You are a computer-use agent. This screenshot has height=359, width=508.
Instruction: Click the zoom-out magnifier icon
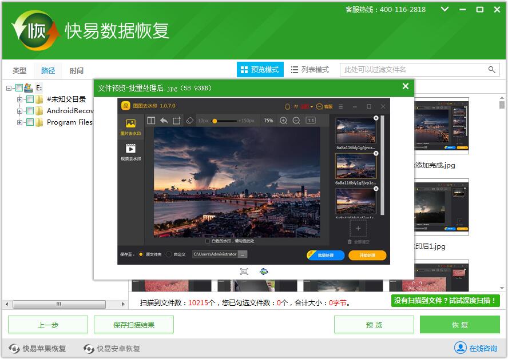(297, 121)
